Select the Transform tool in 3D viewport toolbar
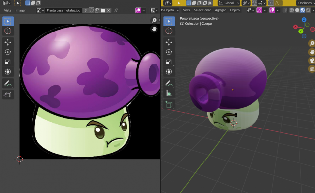The width and height of the screenshot is (315, 193). click(169, 72)
